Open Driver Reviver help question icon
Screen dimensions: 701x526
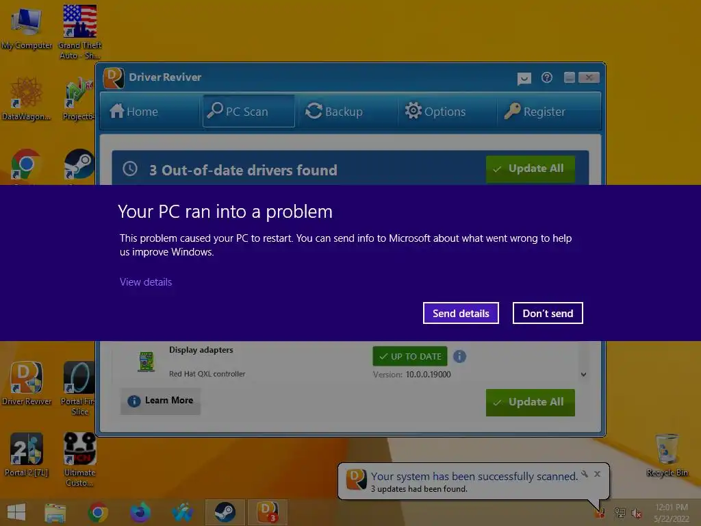tap(547, 78)
